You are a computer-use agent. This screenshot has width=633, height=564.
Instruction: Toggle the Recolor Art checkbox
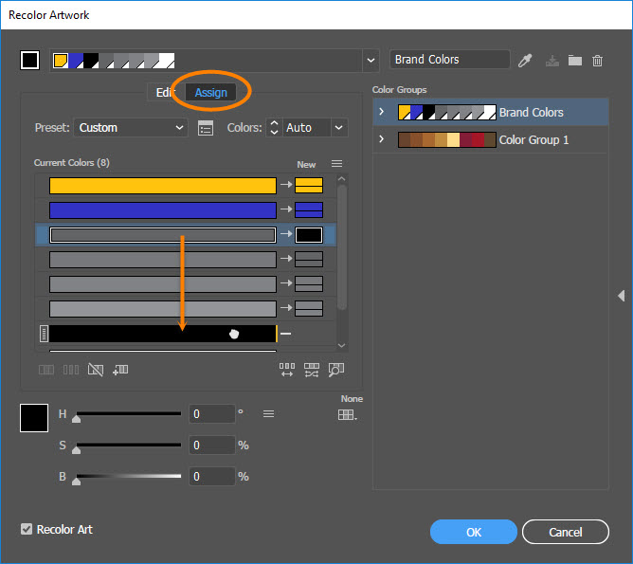[27, 529]
